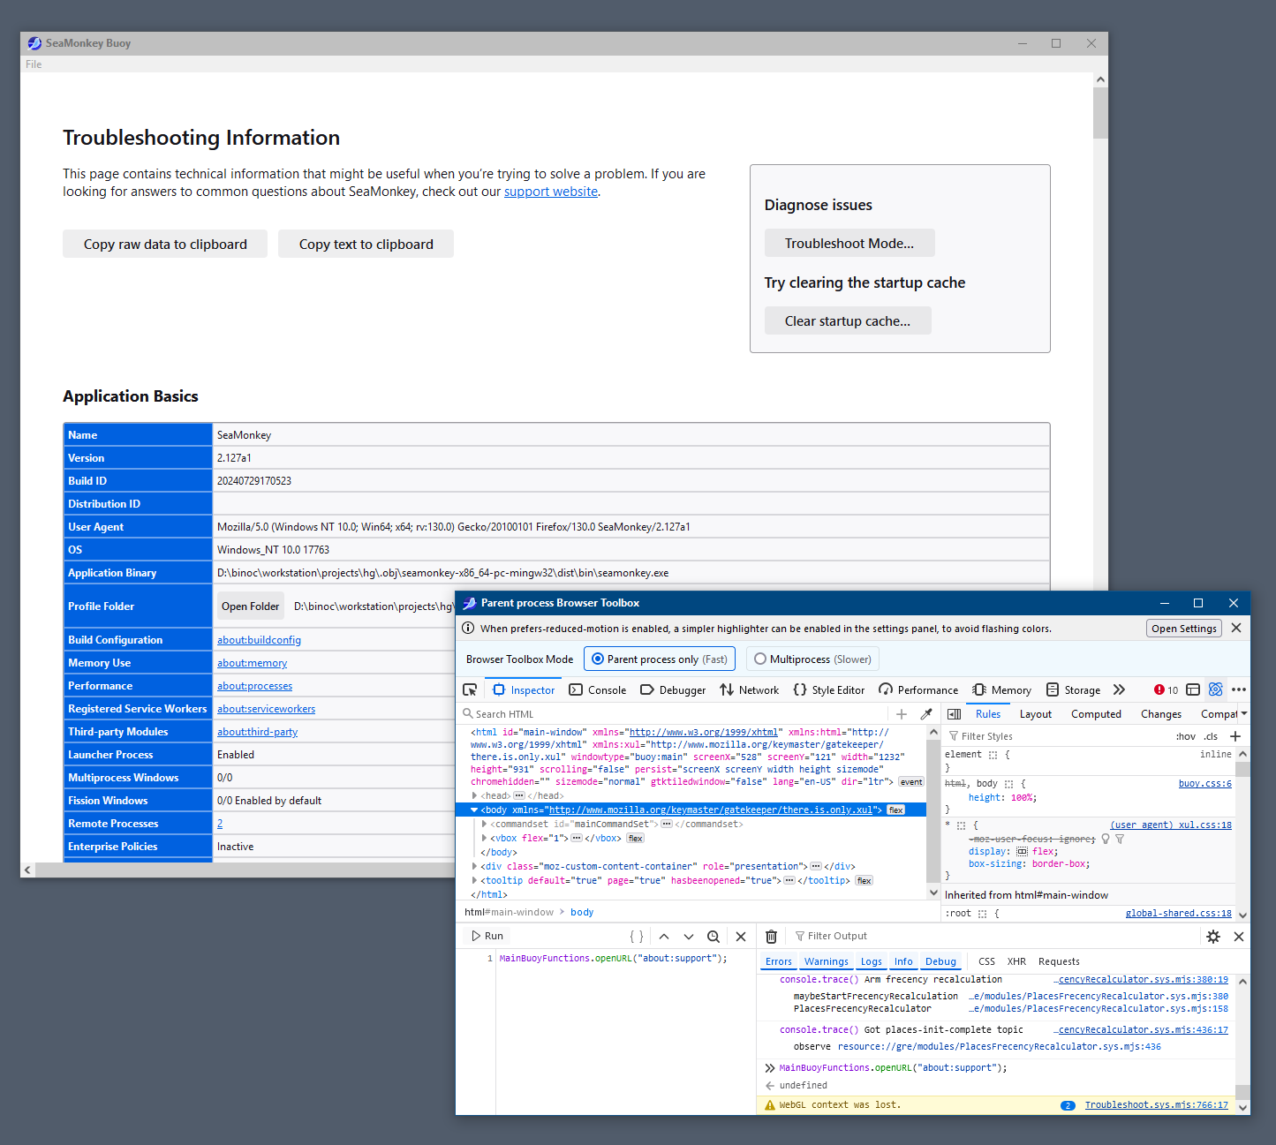
Task: Open the support website link
Action: point(551,192)
